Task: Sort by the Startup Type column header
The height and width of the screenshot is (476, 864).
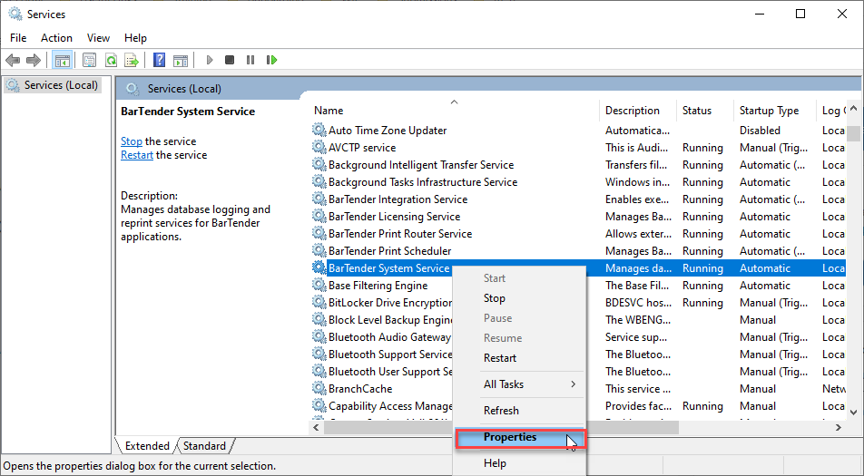Action: coord(774,111)
